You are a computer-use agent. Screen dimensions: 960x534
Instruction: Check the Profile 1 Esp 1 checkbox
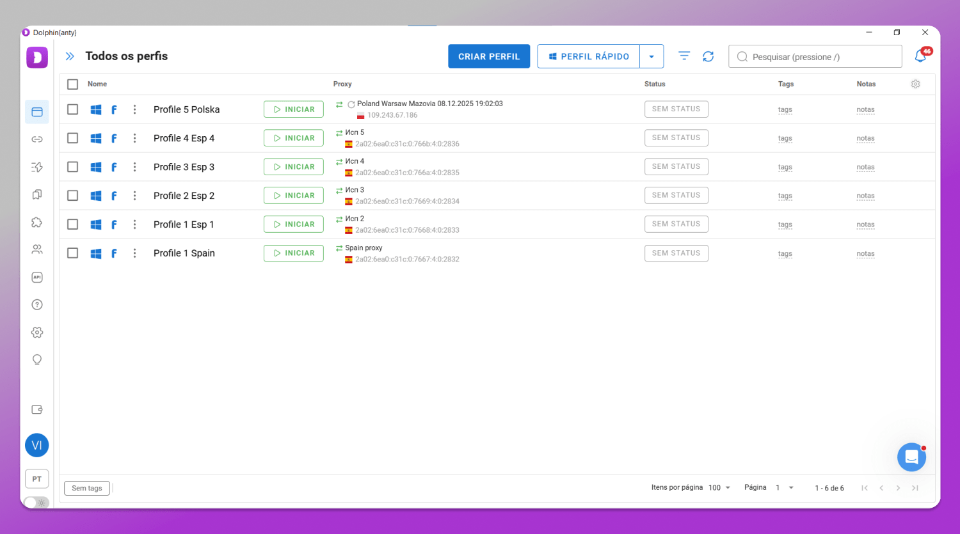(x=73, y=224)
